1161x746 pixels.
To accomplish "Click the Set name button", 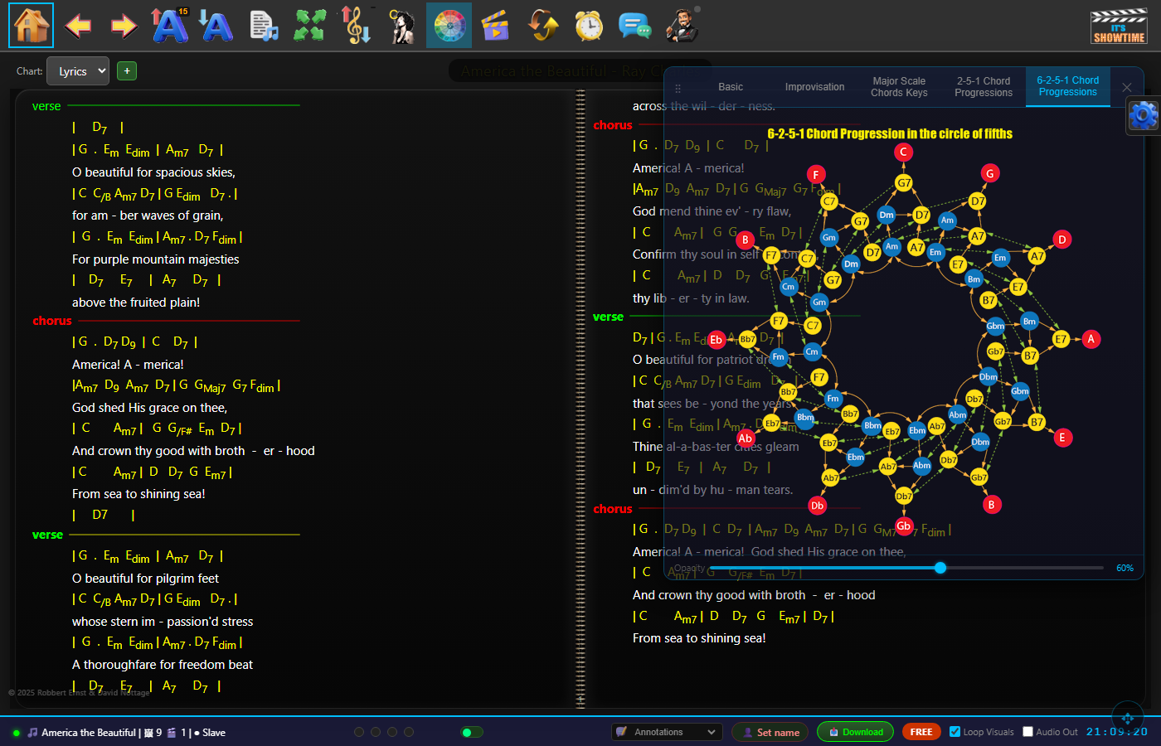I will pyautogui.click(x=770, y=732).
